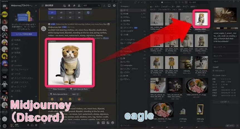Open the 評価 filter dropdown in Eagle
Image resolution: width=240 pixels, height=129 pixels.
178,7
